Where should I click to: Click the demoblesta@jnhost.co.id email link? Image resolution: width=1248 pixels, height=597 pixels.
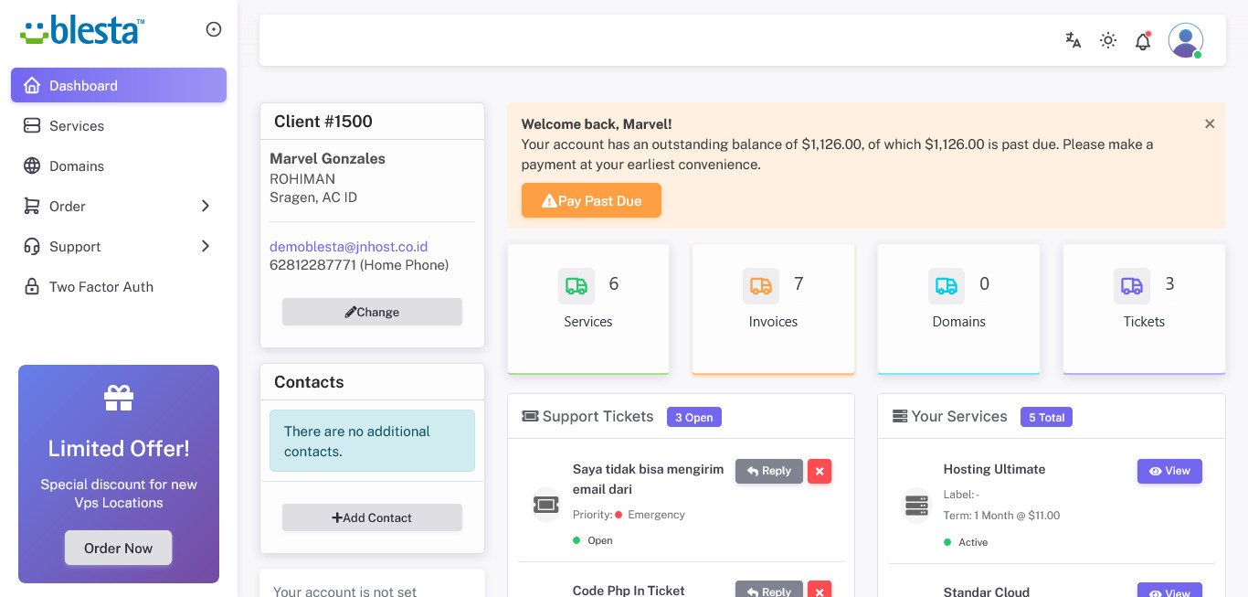click(348, 247)
